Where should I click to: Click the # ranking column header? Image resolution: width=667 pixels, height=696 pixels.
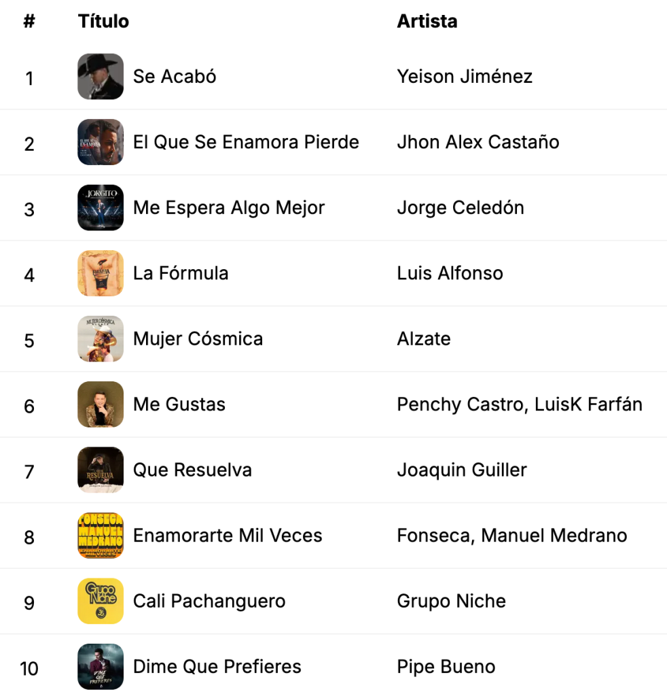(x=29, y=22)
